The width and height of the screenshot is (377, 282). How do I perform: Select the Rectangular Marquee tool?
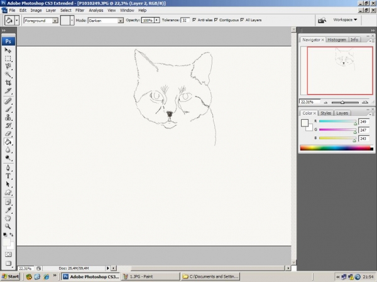tap(8, 58)
